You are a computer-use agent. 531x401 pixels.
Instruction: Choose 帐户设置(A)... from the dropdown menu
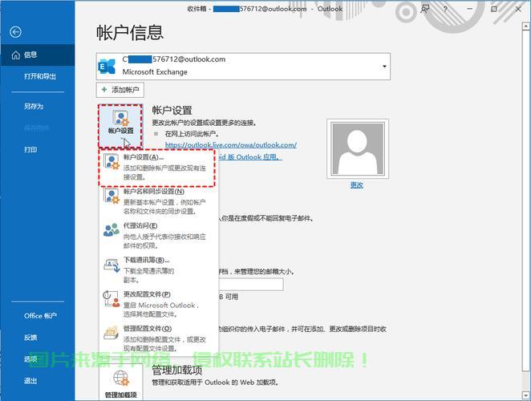point(157,168)
